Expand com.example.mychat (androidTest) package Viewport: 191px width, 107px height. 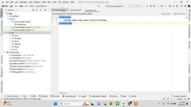pos(10,27)
